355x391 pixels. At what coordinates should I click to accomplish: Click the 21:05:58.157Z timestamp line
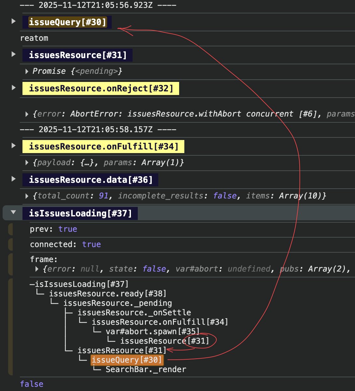[x=98, y=130]
